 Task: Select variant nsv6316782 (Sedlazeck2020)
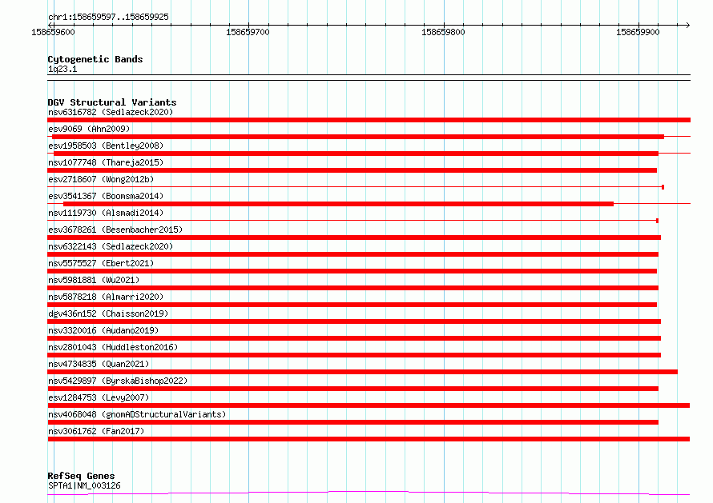coord(111,112)
